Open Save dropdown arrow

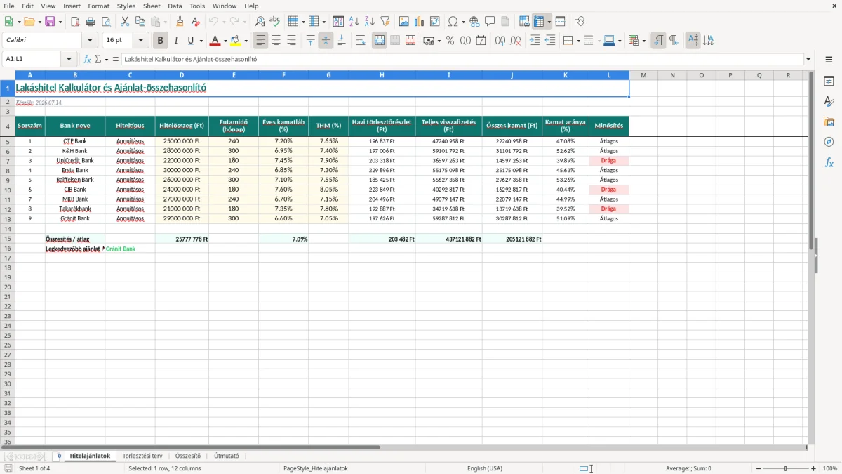60,22
